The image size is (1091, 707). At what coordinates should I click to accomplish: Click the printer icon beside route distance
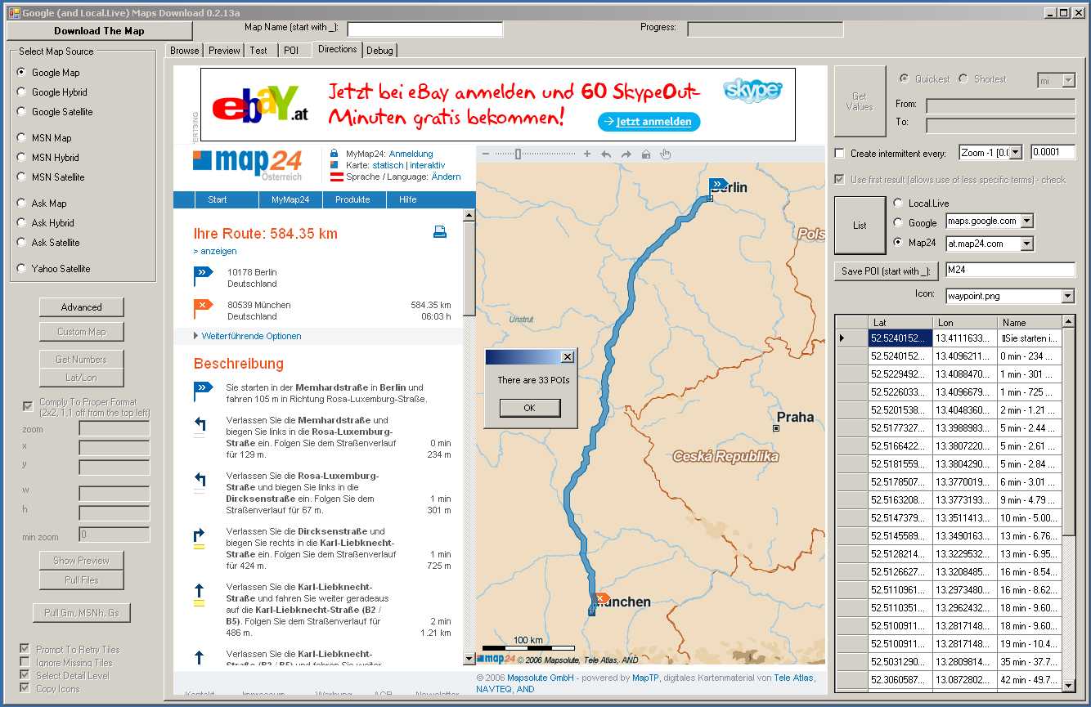440,232
